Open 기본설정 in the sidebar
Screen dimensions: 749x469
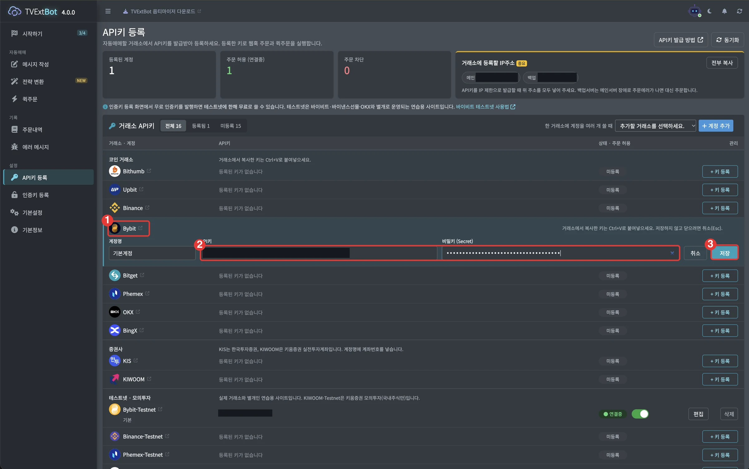(48, 212)
